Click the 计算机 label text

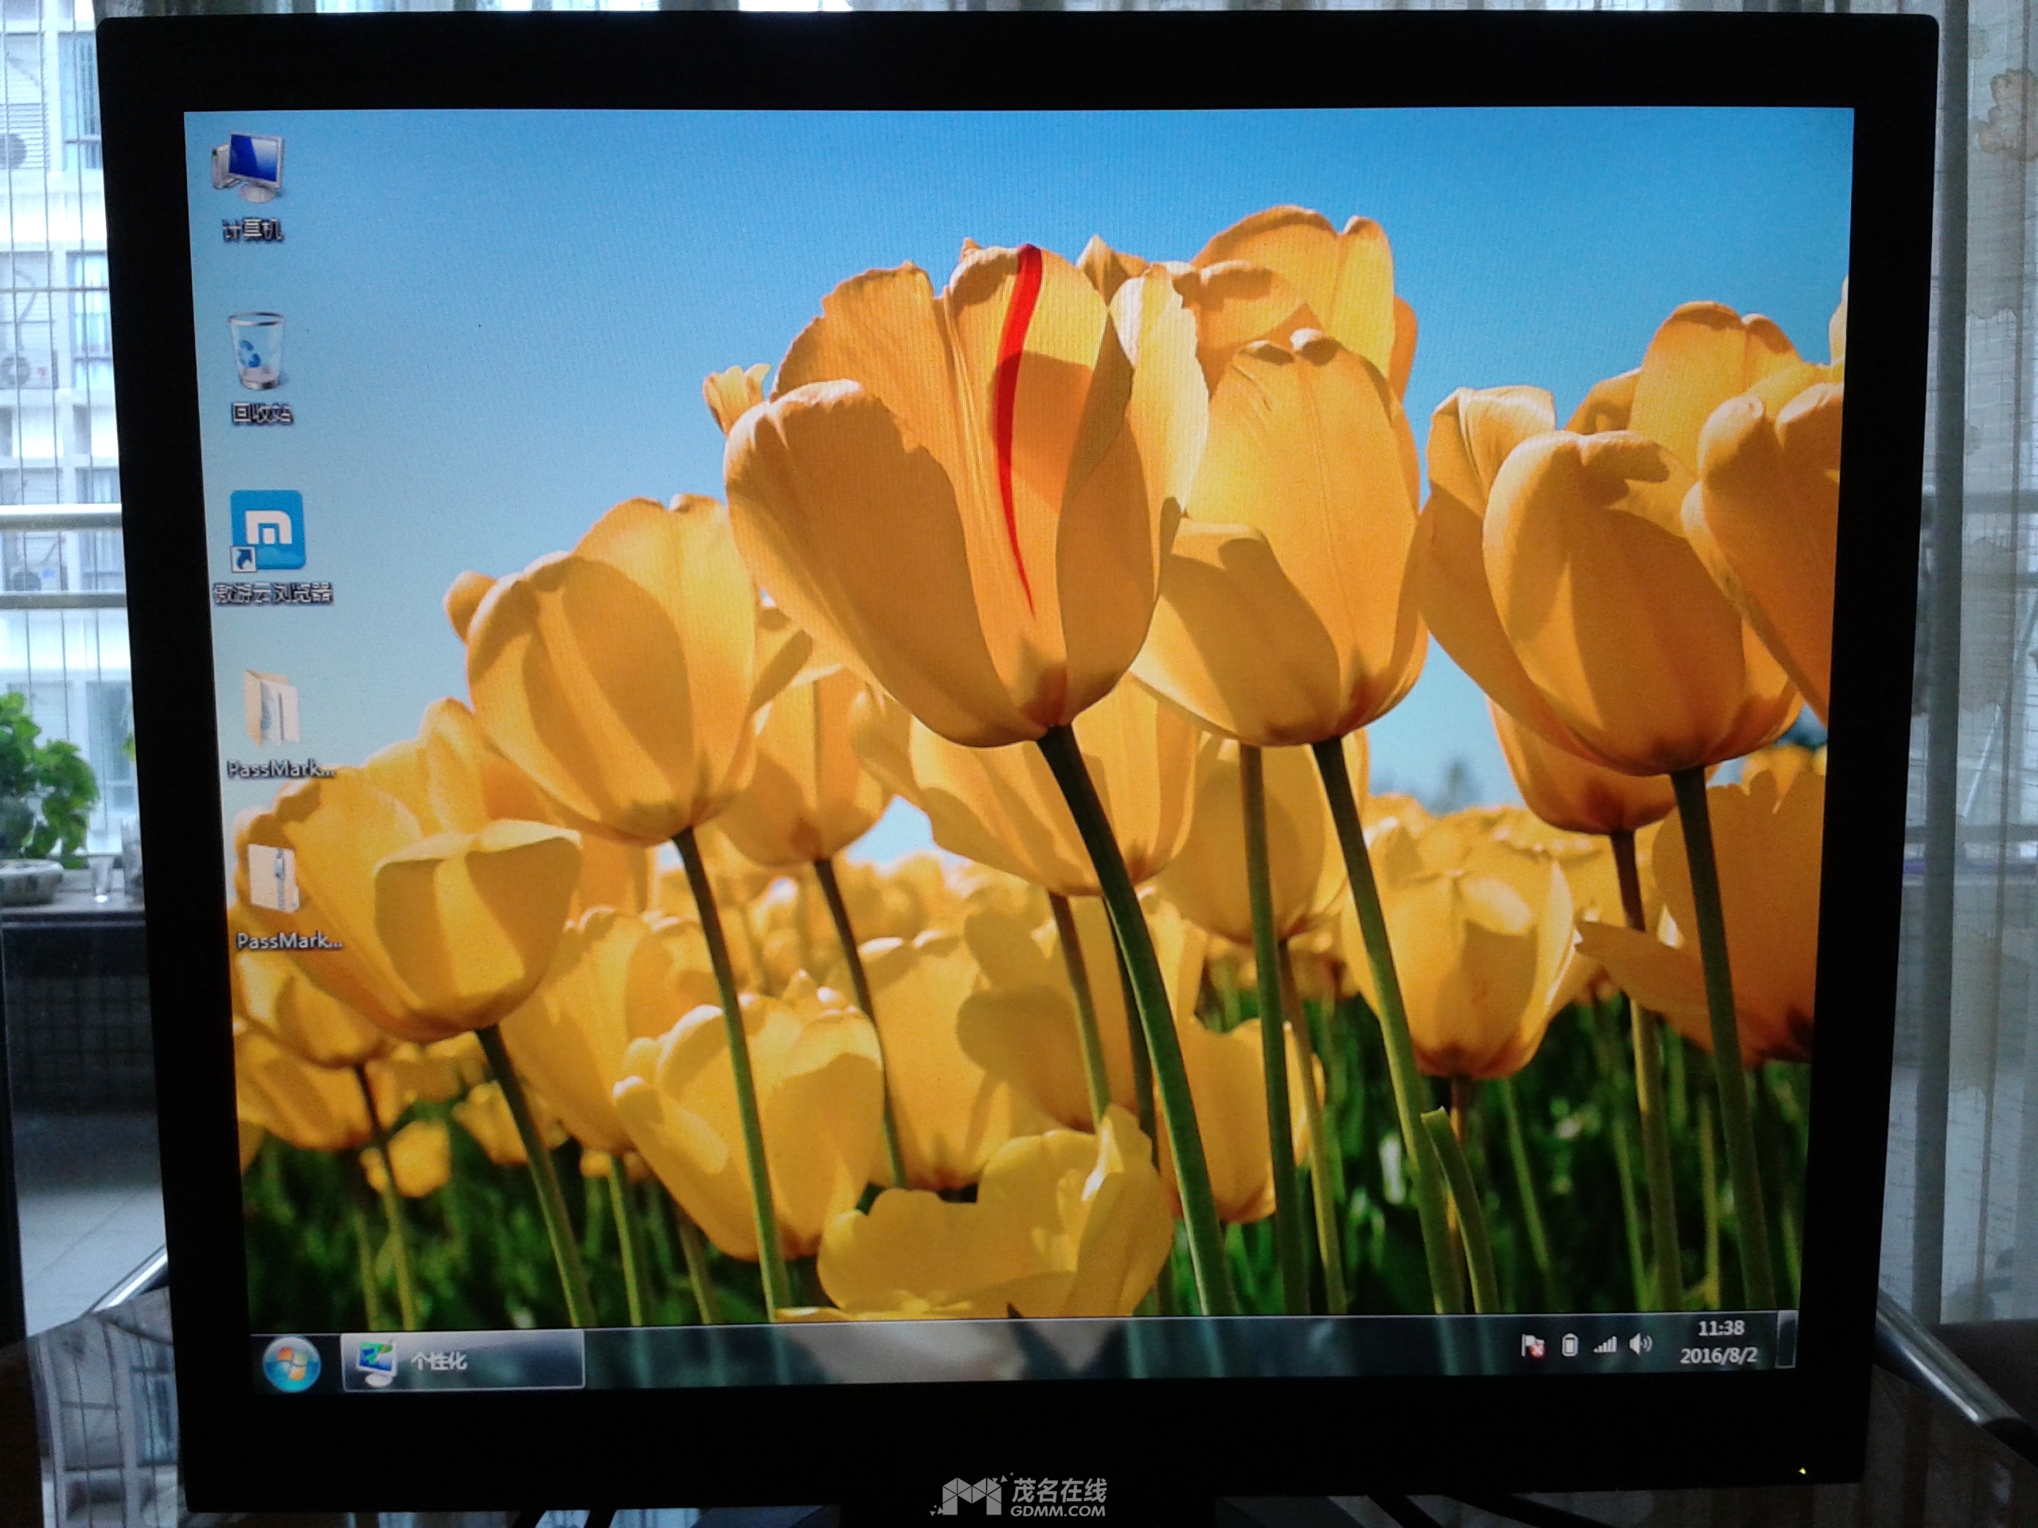coord(252,229)
